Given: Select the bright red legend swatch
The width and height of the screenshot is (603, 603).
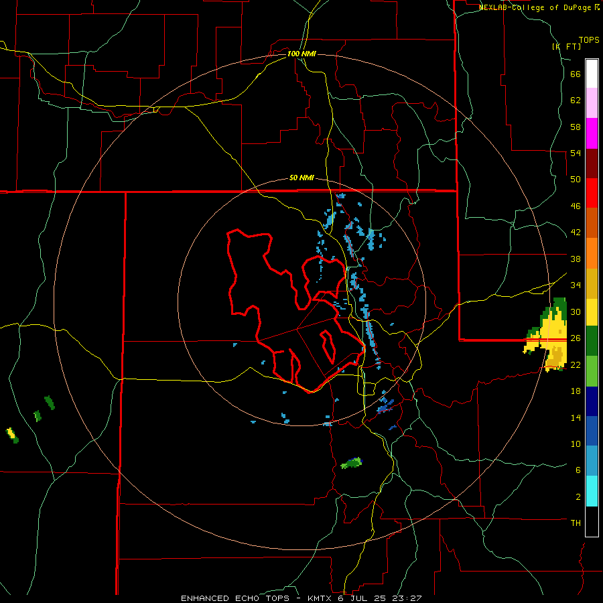Looking at the screenshot, I should click(592, 193).
